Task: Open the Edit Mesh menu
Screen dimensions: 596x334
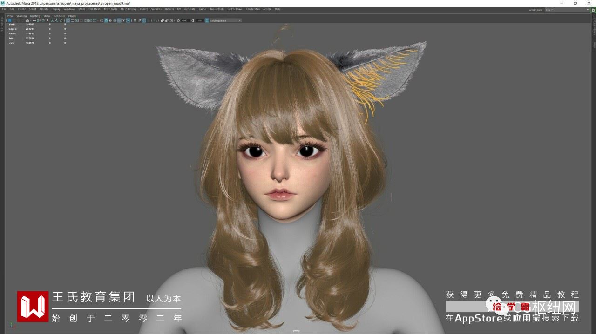Action: [95, 9]
